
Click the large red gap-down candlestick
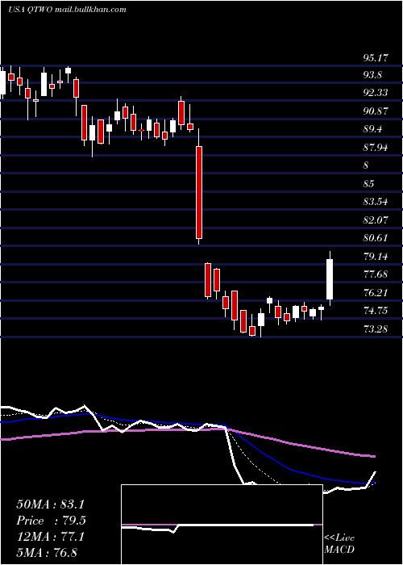199,192
